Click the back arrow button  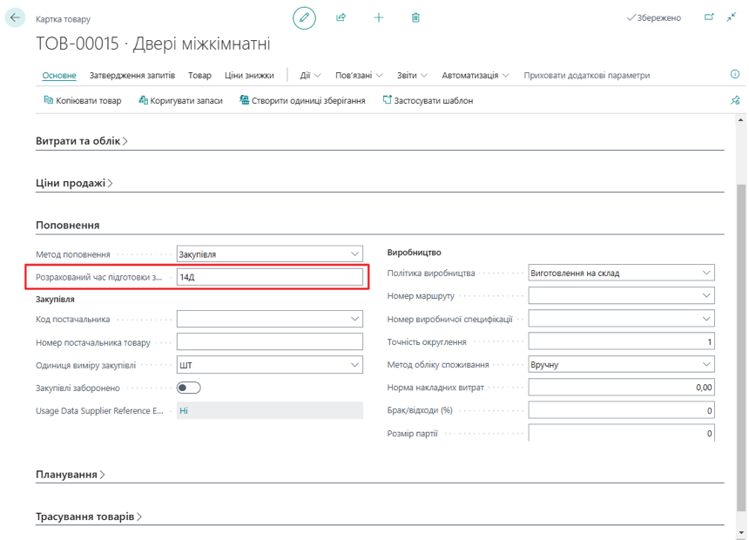click(15, 17)
